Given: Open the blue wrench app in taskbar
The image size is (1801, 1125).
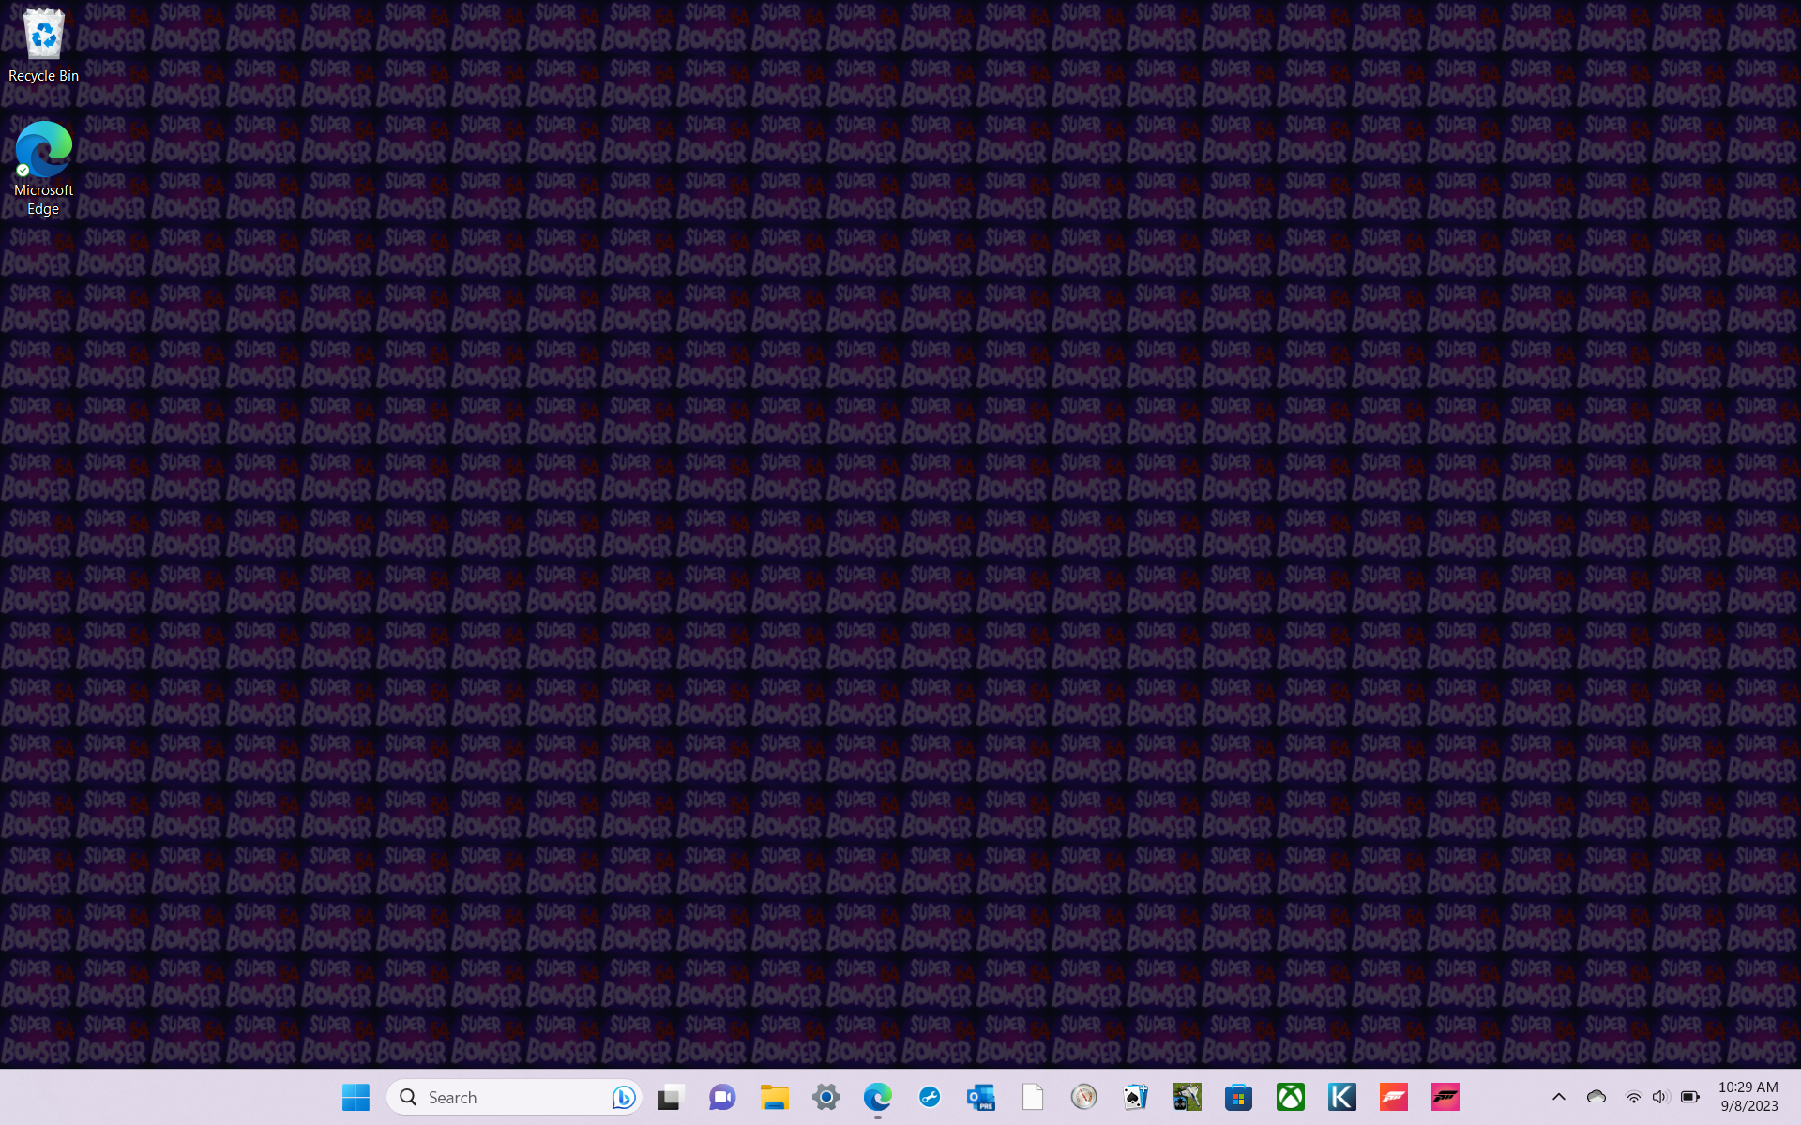Looking at the screenshot, I should point(930,1097).
